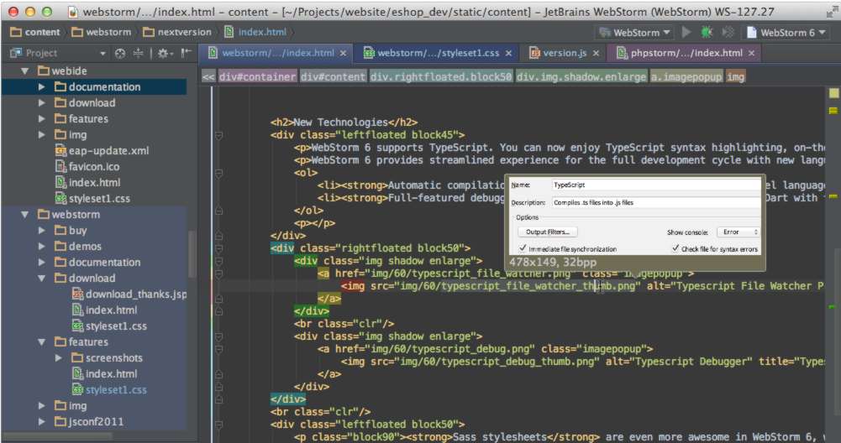Screen dimensions: 841x443
Task: Expand the jsconf2011 folder
Action: (x=42, y=421)
